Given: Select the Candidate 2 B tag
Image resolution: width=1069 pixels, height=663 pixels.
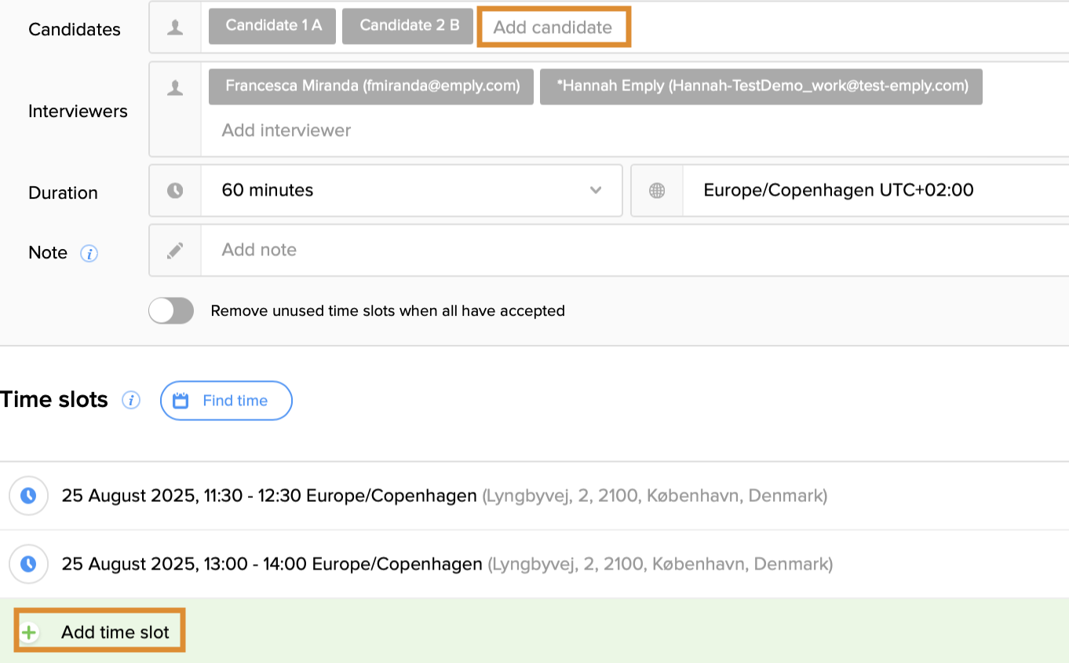Looking at the screenshot, I should 409,26.
